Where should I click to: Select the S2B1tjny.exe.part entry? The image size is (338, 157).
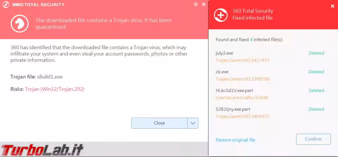(x=233, y=109)
